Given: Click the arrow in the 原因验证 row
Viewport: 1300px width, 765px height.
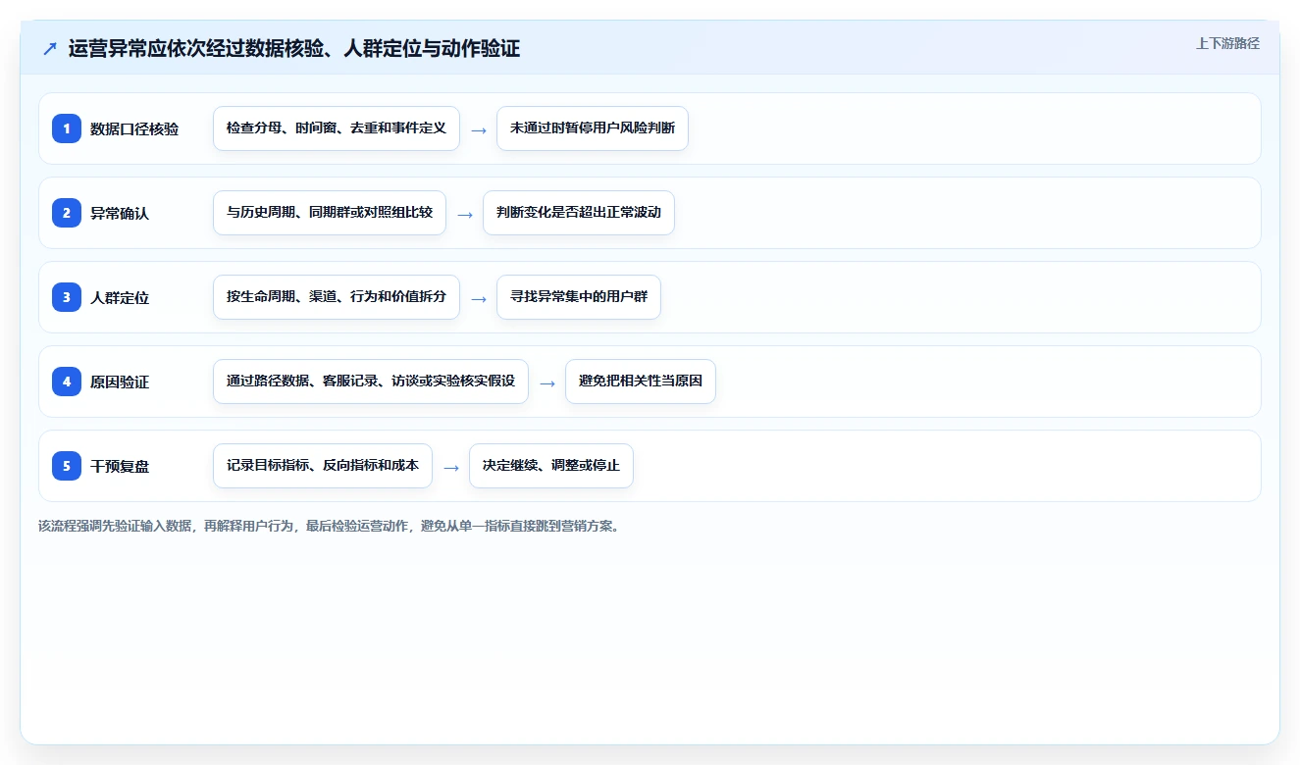Looking at the screenshot, I should point(547,382).
